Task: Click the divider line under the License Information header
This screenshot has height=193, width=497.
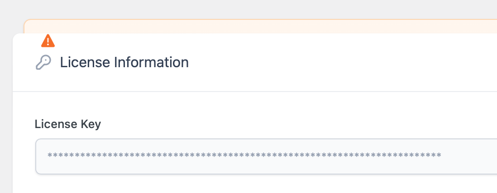Action: pos(255,92)
